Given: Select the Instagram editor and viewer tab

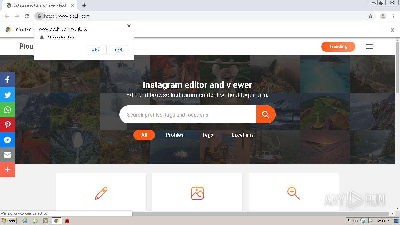Looking at the screenshot, I should (x=40, y=5).
